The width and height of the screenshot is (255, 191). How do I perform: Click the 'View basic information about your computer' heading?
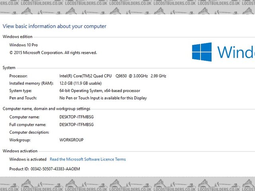[55, 26]
